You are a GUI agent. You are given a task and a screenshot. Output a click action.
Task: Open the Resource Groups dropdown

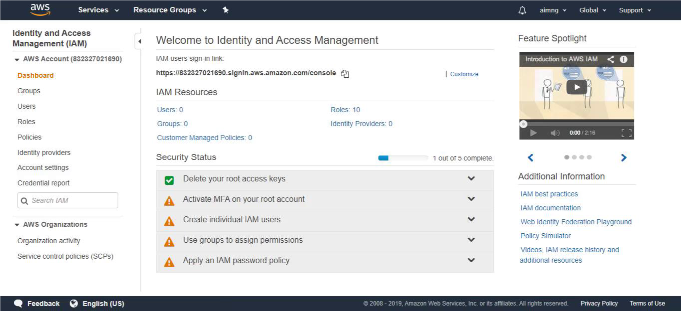click(170, 10)
